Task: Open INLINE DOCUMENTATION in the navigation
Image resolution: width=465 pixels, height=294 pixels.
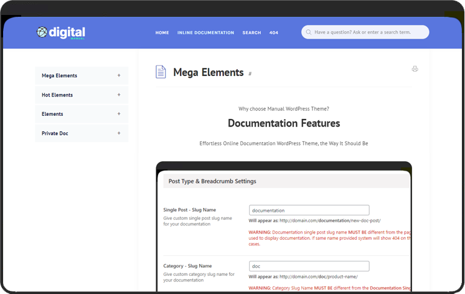Action: [x=205, y=32]
